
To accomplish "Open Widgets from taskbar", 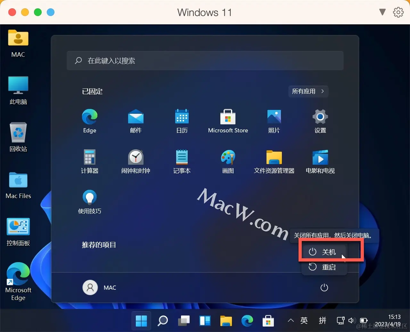I will click(x=205, y=320).
